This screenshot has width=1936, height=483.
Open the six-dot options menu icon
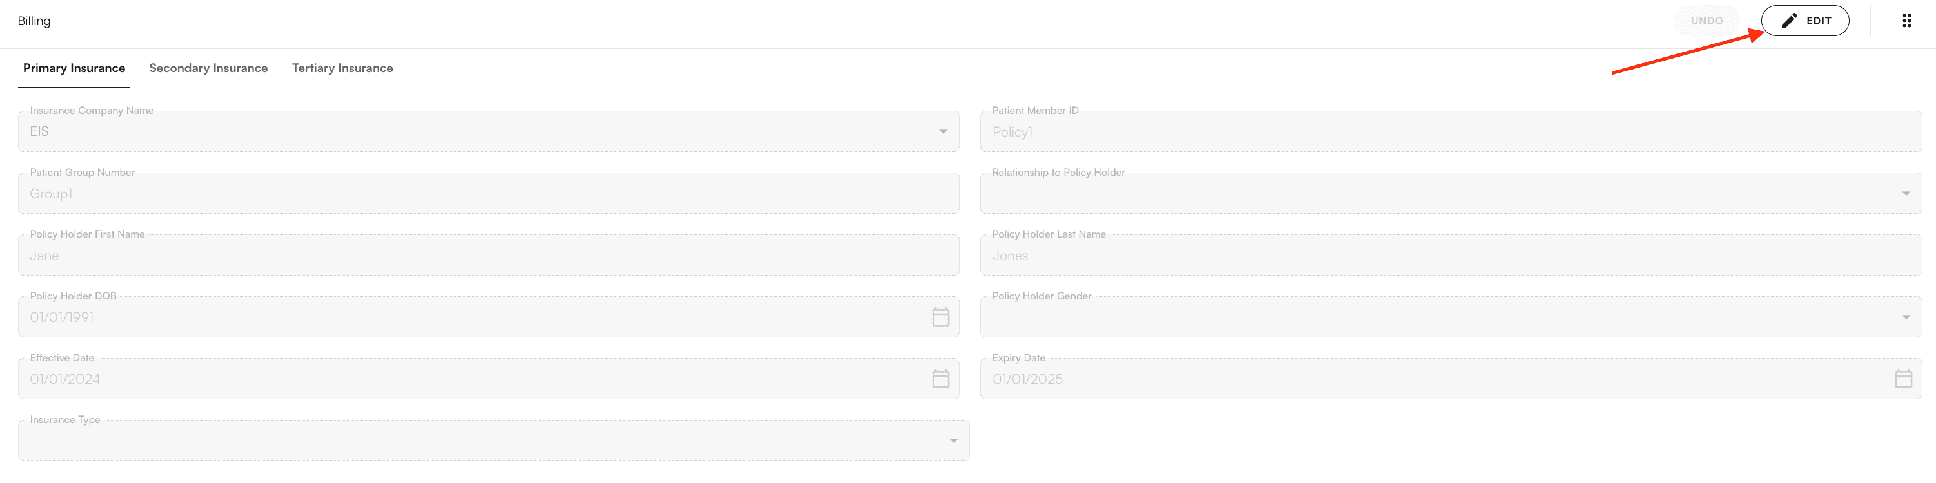pos(1906,21)
